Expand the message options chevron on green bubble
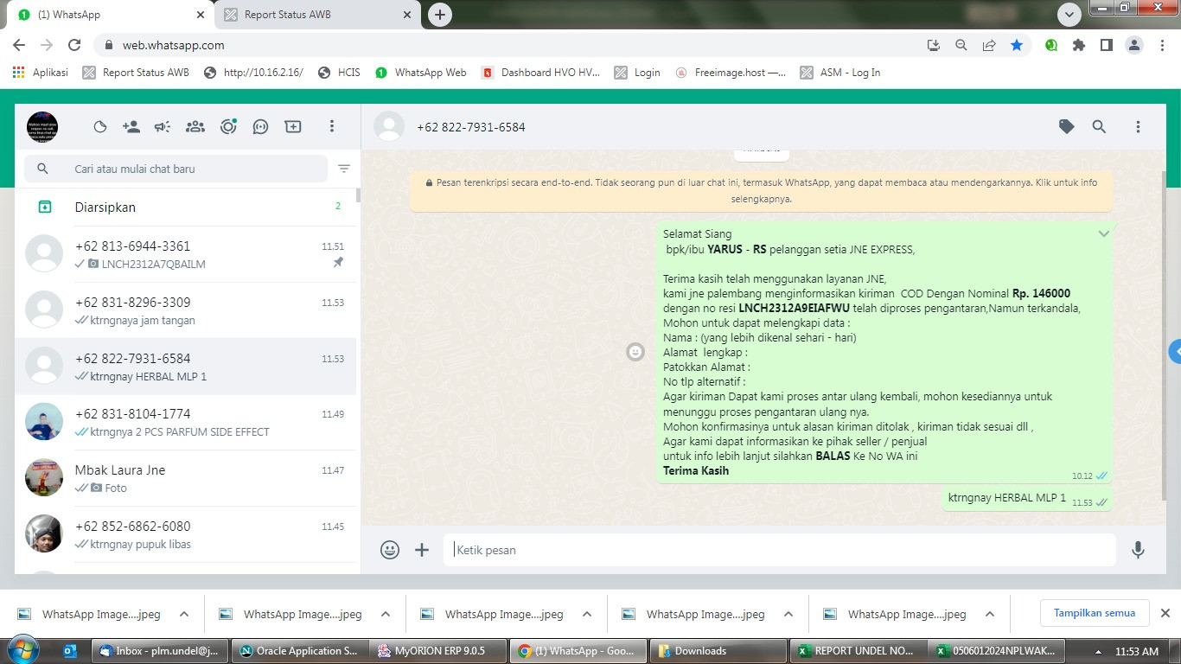 [x=1103, y=233]
